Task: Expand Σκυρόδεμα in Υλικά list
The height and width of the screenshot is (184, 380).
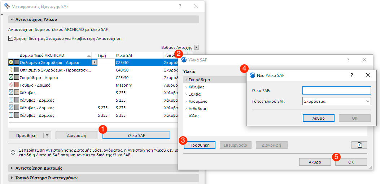Action: click(x=186, y=80)
